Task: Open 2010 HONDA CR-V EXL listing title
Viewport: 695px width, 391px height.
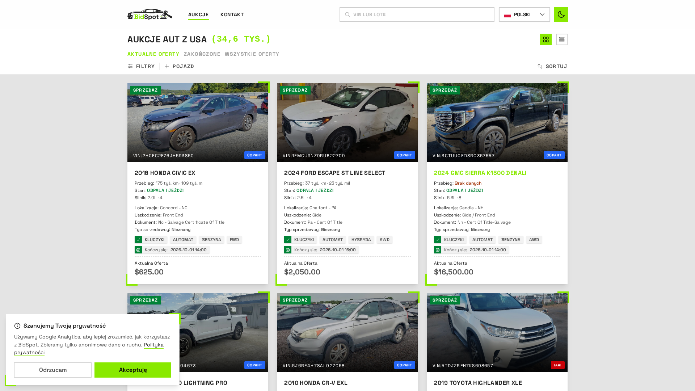Action: click(x=316, y=383)
